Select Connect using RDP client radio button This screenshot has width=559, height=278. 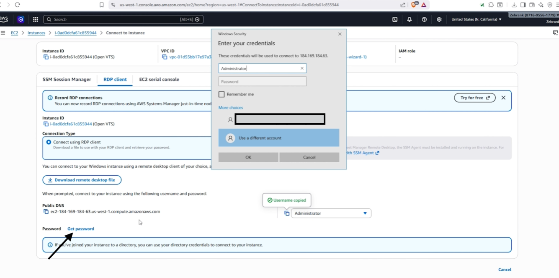point(49,142)
